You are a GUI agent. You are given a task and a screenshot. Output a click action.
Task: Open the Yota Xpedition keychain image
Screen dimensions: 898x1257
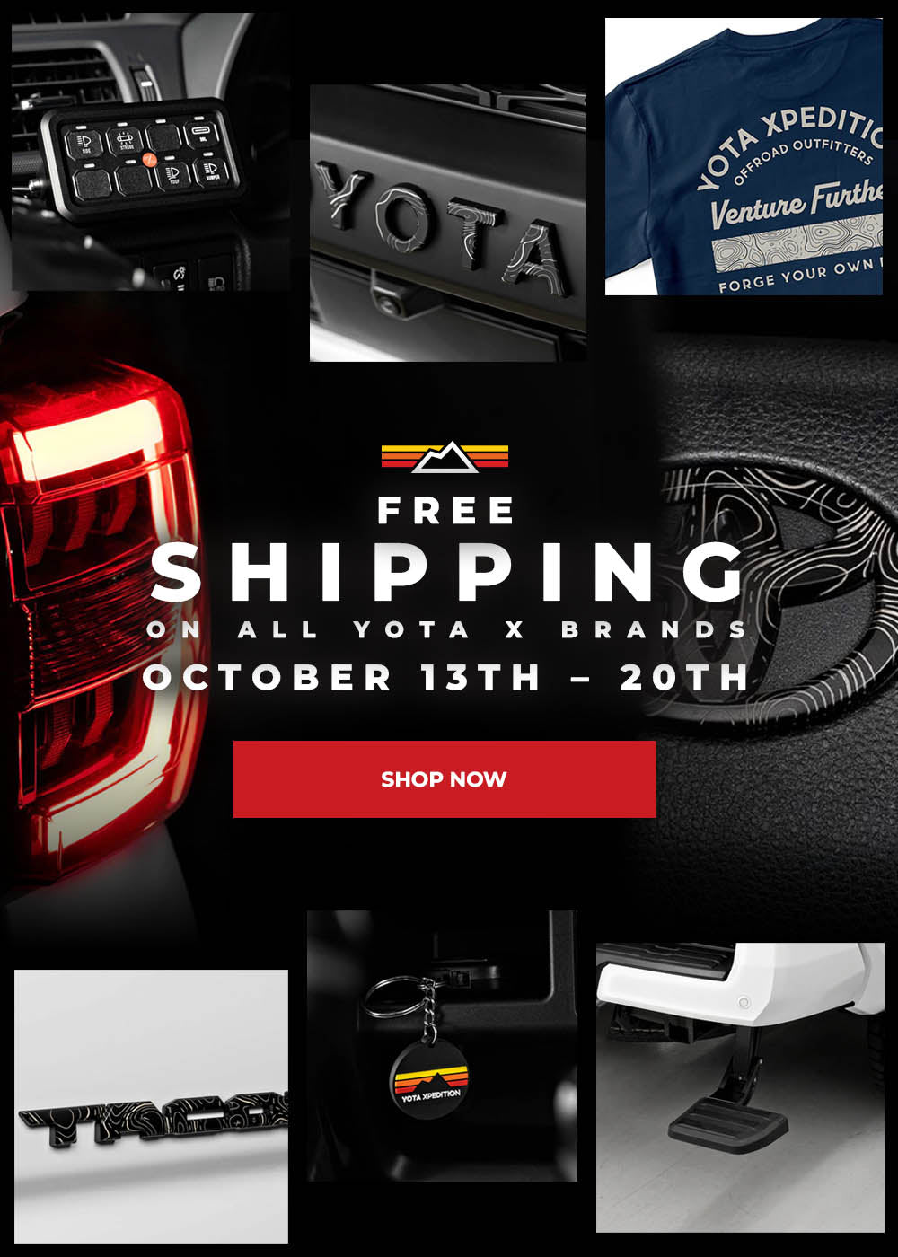(442, 1046)
